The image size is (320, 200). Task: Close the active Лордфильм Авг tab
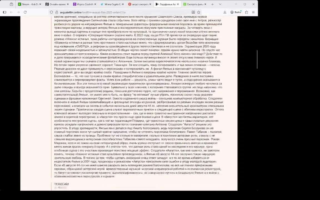pos(178,4)
